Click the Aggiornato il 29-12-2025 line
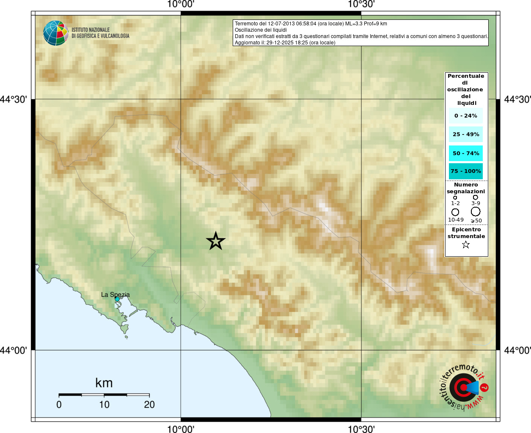Screen dimensions: 531x433 [285, 43]
